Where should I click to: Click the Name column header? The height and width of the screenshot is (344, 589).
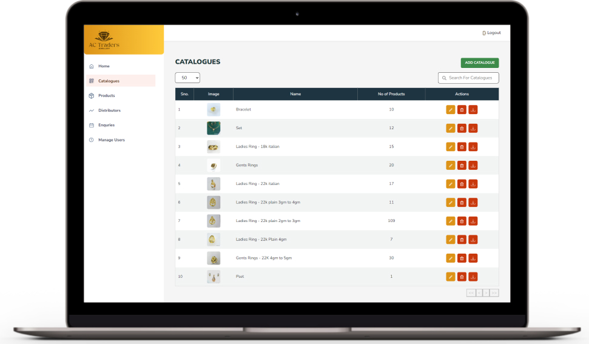click(x=295, y=94)
